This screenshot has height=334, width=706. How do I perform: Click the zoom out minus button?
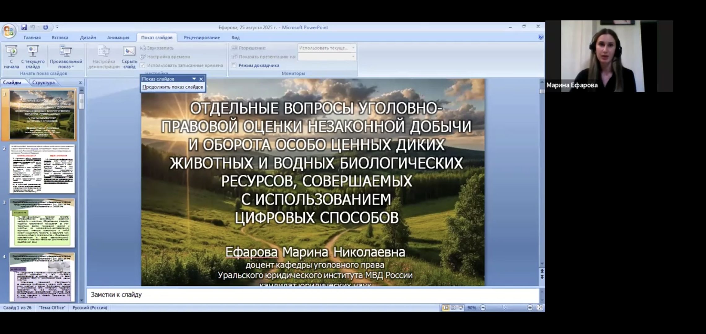coord(483,308)
